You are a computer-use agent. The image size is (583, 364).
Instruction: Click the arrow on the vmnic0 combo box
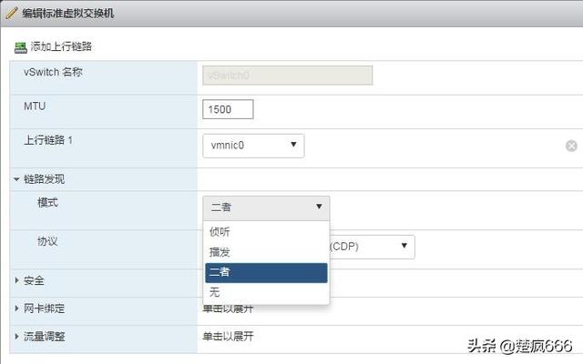(x=293, y=145)
